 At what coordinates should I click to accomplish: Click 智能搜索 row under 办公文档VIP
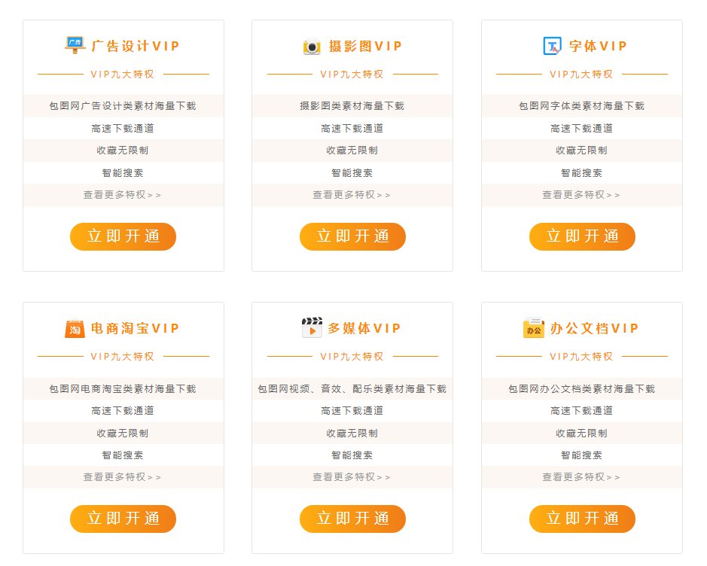pos(582,455)
